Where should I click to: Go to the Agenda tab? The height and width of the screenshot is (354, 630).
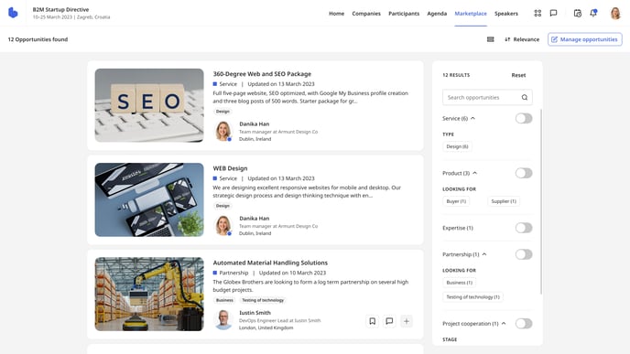coord(437,13)
